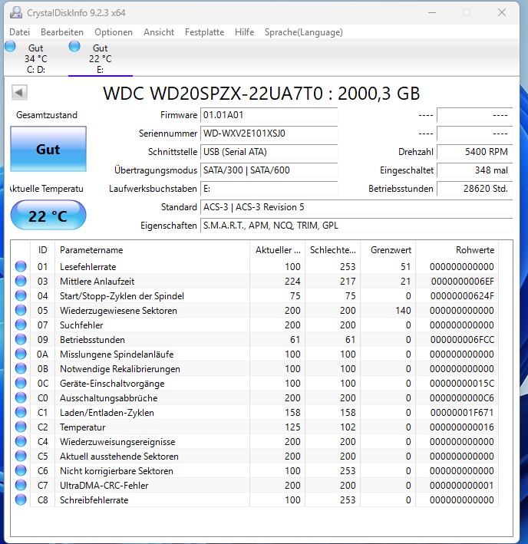Click the Schreibfehlerrate parameter name
The height and width of the screenshot is (544, 528).
pyautogui.click(x=94, y=500)
